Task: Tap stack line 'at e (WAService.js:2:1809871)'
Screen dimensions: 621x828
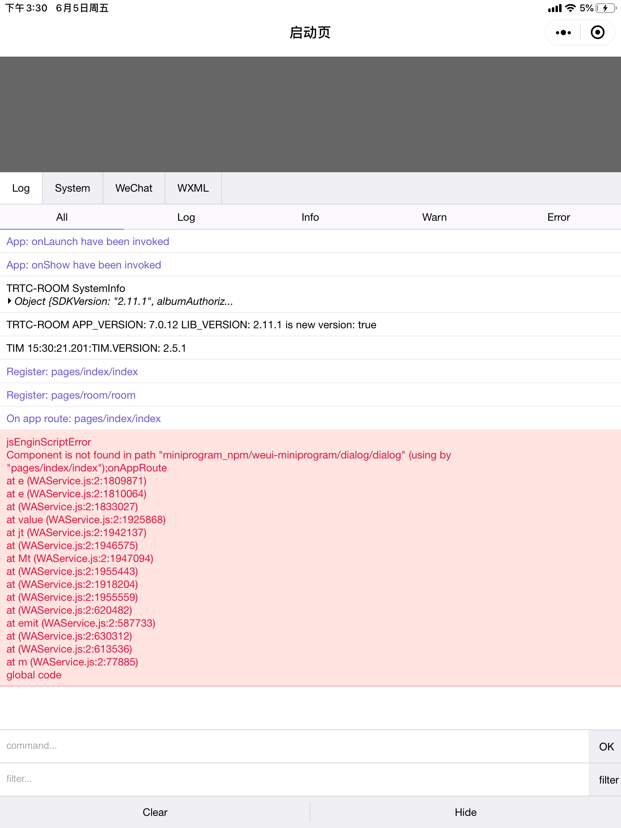Action: (76, 481)
